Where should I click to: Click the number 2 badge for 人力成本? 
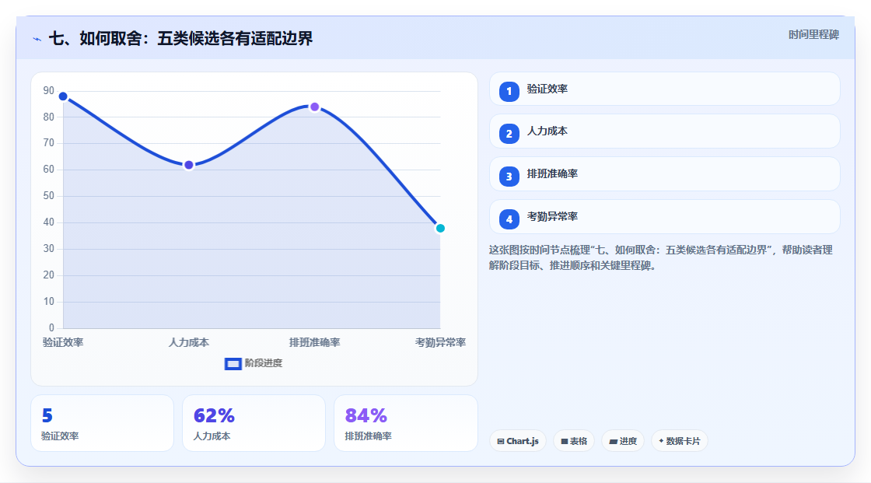[509, 134]
